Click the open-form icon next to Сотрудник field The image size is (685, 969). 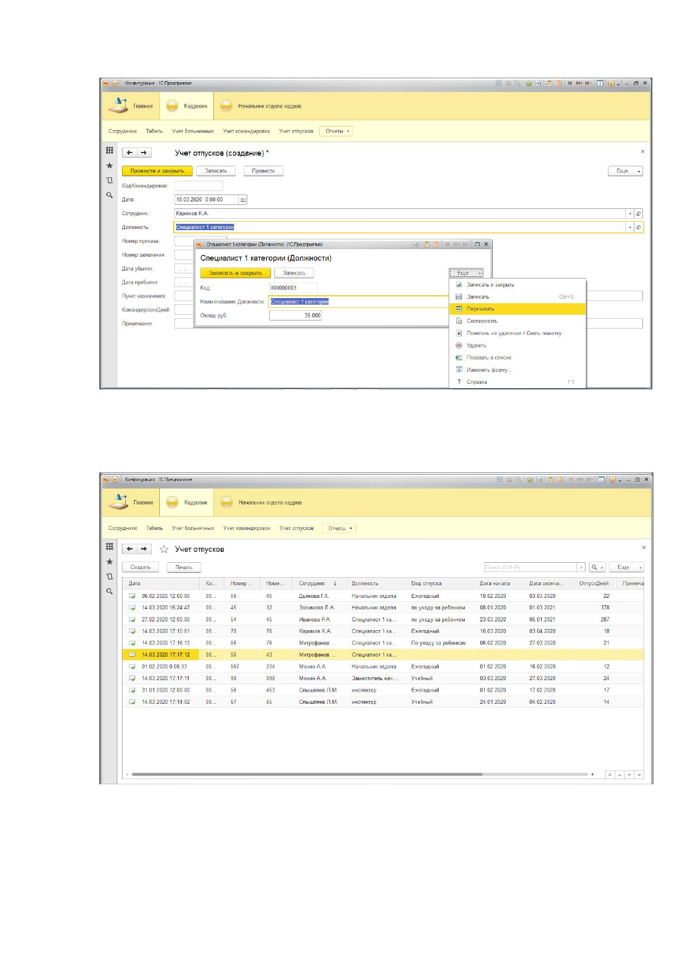638,213
